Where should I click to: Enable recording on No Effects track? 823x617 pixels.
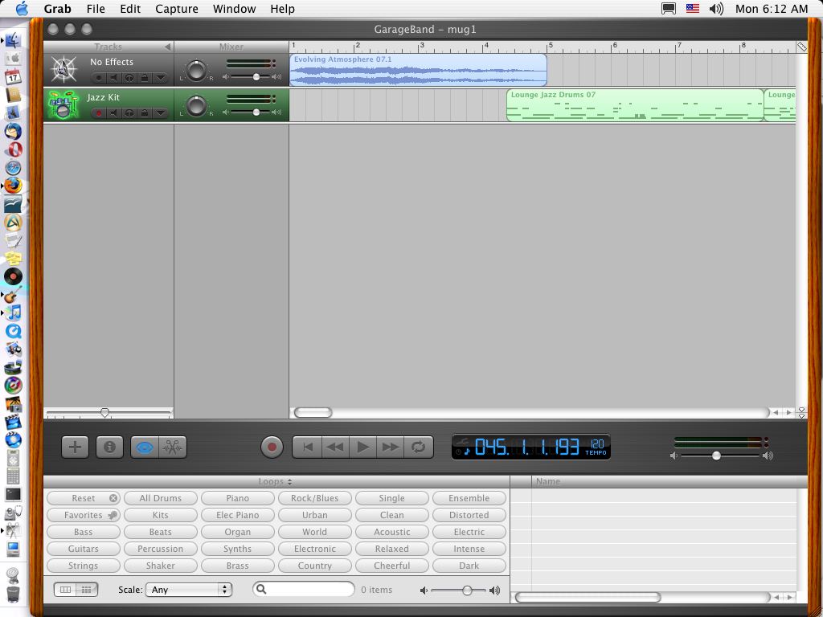pos(98,78)
